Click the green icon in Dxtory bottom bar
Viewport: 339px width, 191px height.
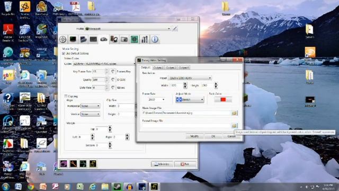click(x=83, y=164)
